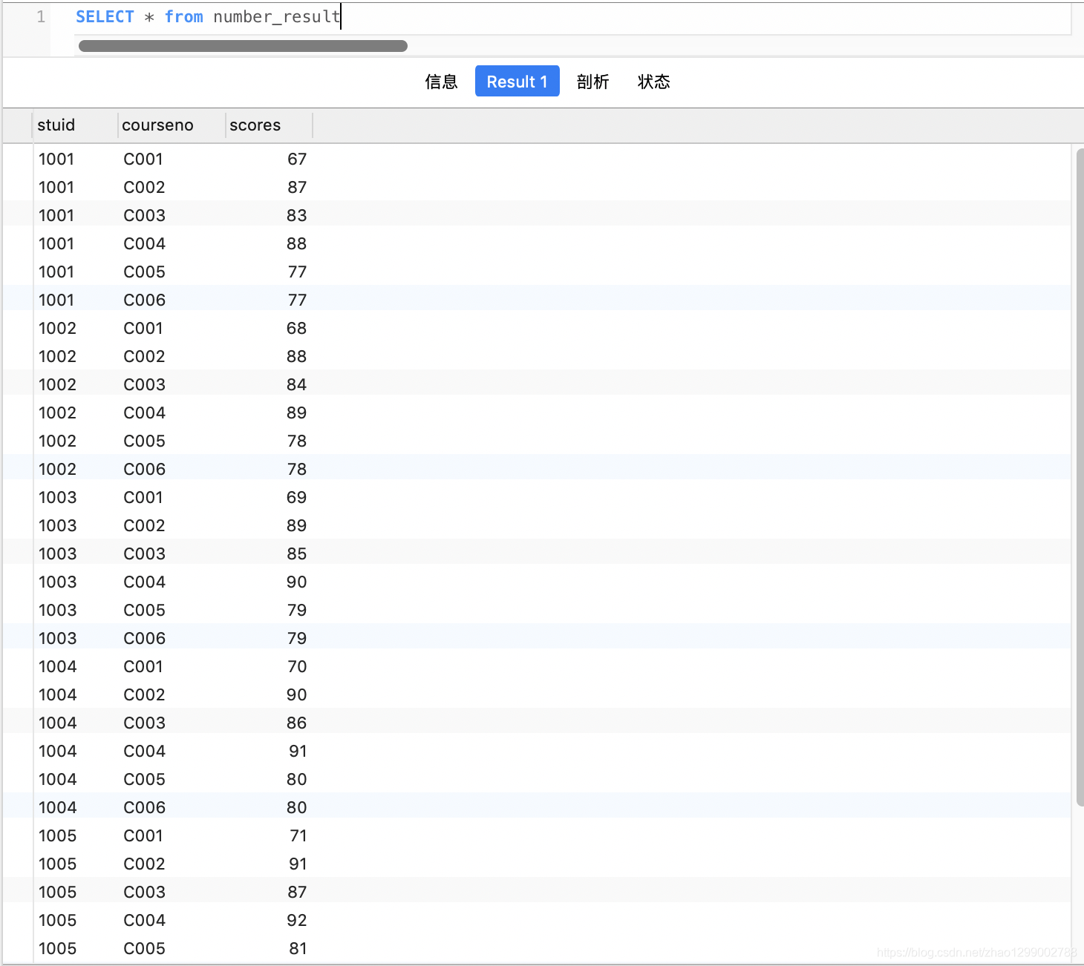This screenshot has width=1084, height=966.
Task: Open the 状态 tab
Action: click(653, 82)
